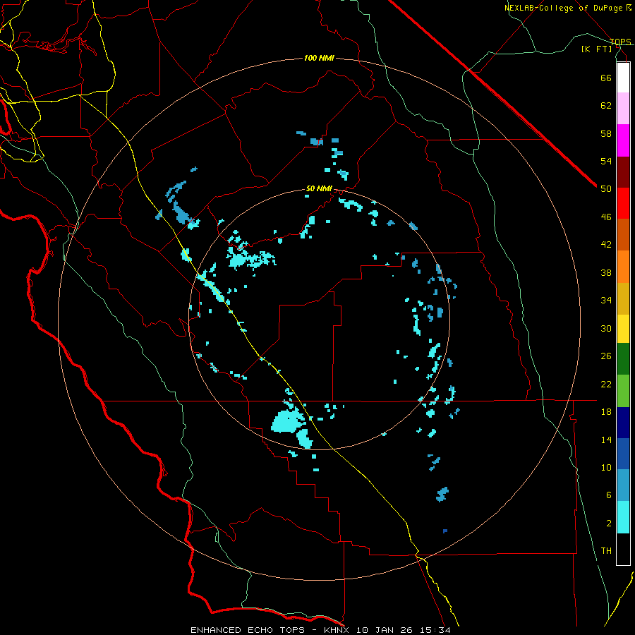Click the '10 JAN 26 15:34' timestamp
Screen dimensions: 635x635
point(404,630)
